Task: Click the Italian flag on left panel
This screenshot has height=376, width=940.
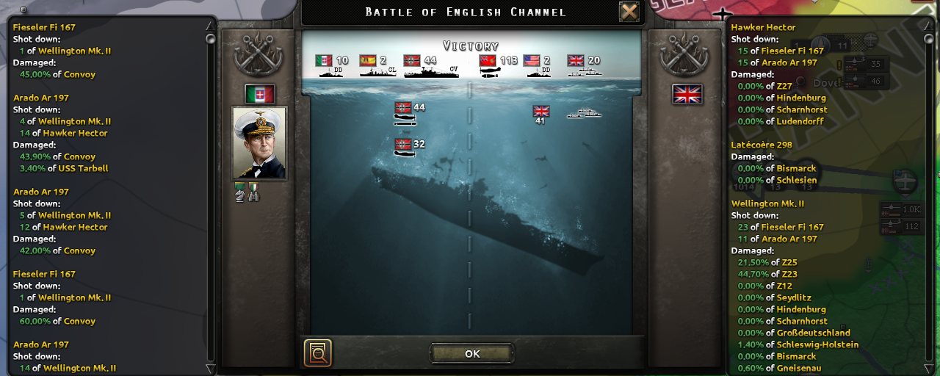Action: pos(260,94)
